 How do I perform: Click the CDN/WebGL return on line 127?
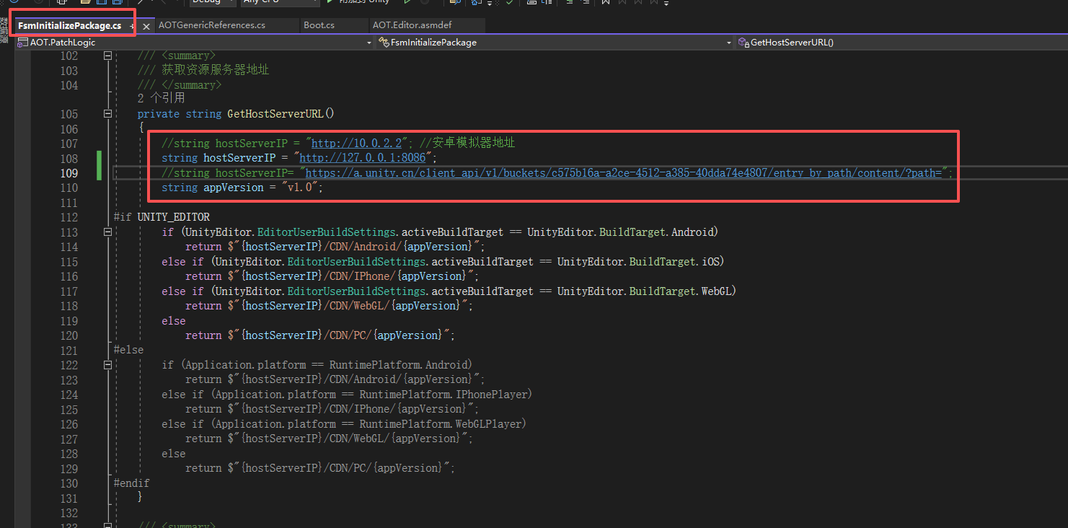coord(330,439)
